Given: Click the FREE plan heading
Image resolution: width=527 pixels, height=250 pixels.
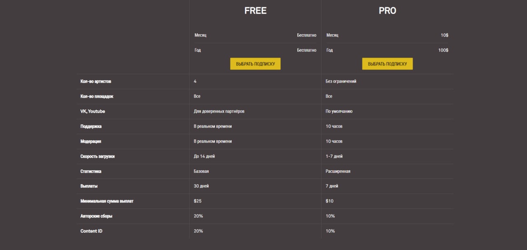Looking at the screenshot, I should pos(255,11).
